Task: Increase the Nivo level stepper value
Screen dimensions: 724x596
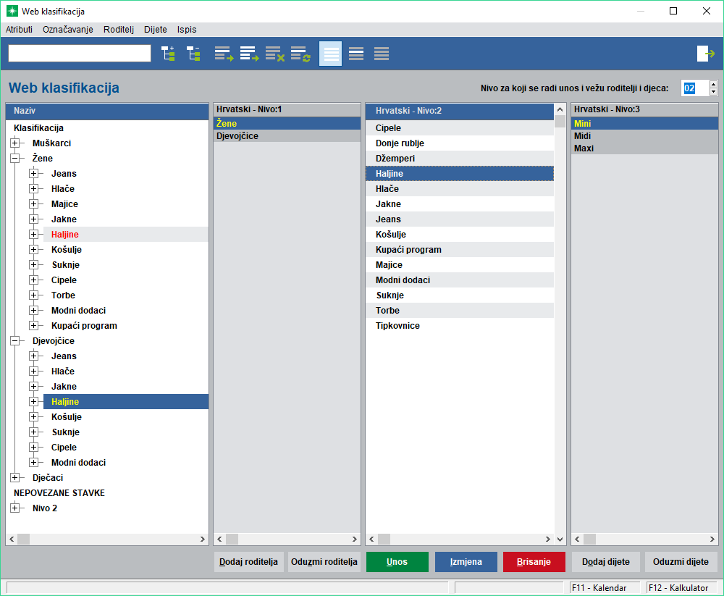Action: [713, 84]
